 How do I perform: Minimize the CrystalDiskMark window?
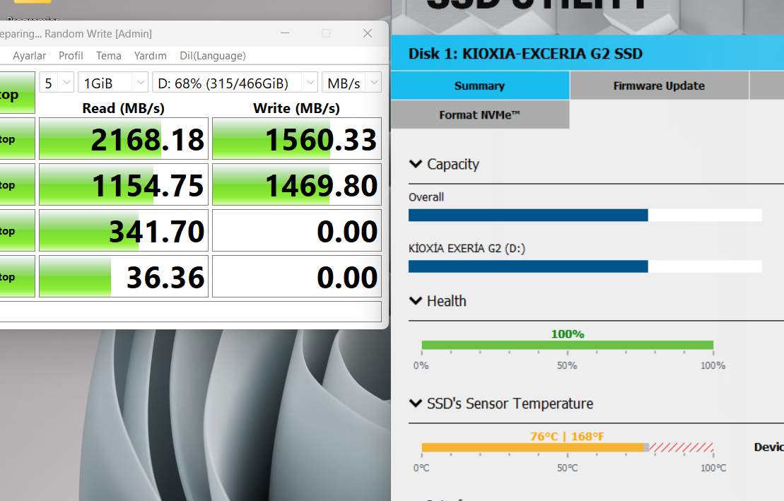[x=285, y=33]
